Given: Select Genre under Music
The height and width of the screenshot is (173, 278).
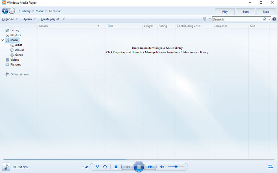Looking at the screenshot, I should pos(17,55).
